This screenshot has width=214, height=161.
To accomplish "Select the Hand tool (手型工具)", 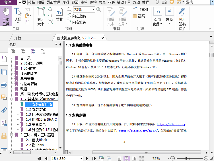I will [x=6, y=16].
